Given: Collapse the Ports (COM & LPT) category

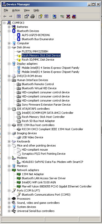Looking at the screenshot, I should click(9, 191).
